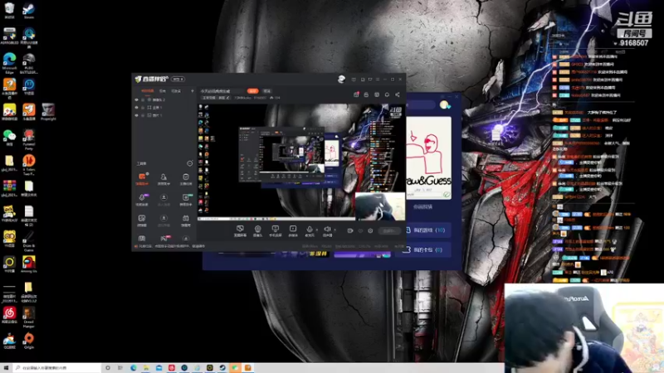The height and width of the screenshot is (373, 664).
Task: Open the microphone tool with purple badge
Action: (142, 200)
